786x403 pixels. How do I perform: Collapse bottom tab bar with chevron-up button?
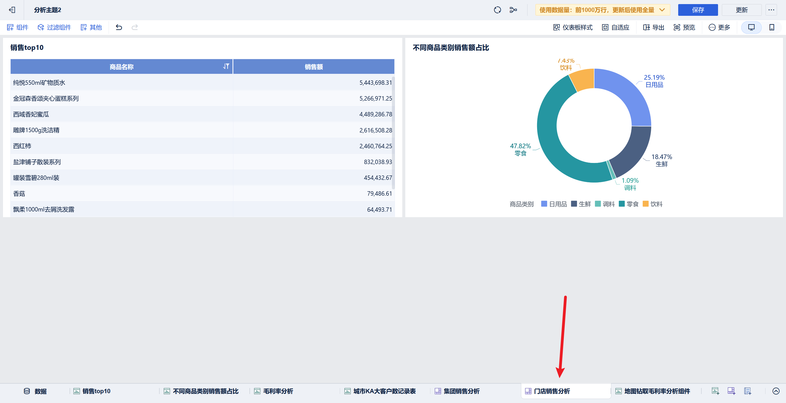click(x=776, y=391)
